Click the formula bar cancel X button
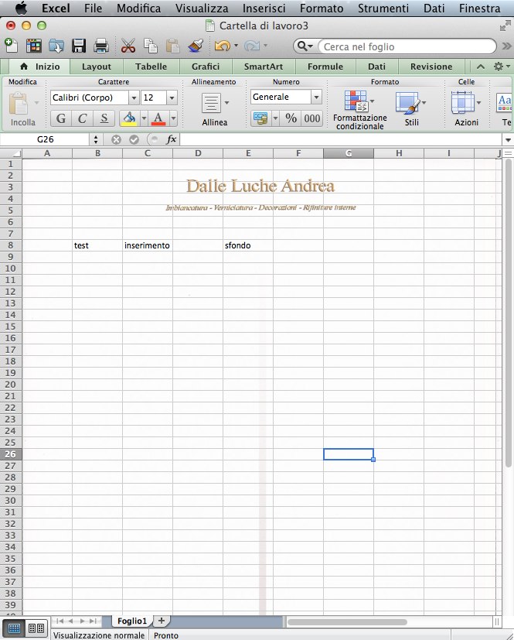This screenshot has width=514, height=640. (116, 139)
